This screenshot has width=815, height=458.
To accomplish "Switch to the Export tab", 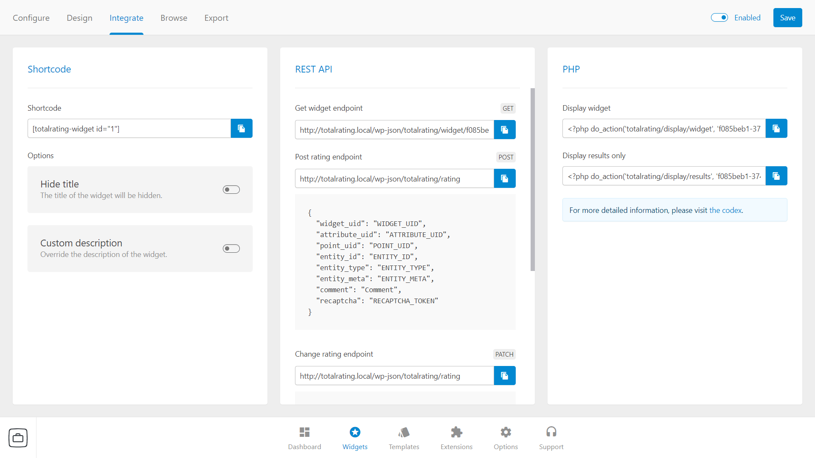I will click(216, 18).
